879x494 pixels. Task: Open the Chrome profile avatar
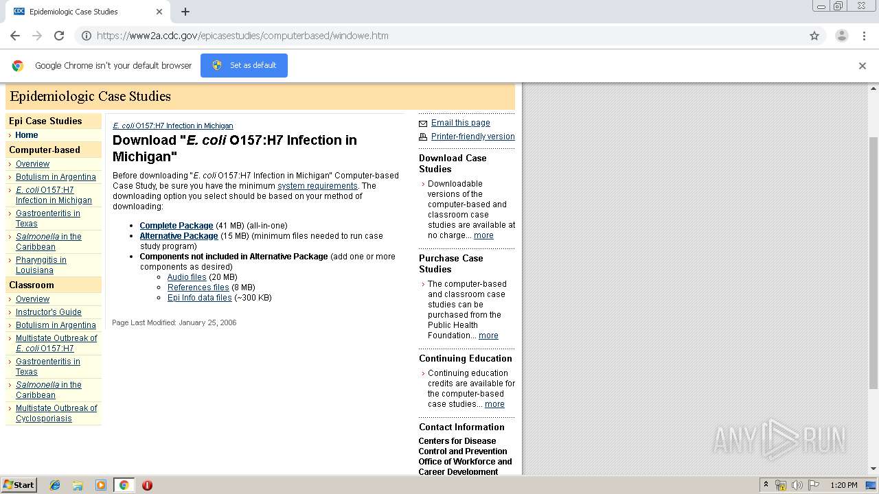[x=841, y=36]
